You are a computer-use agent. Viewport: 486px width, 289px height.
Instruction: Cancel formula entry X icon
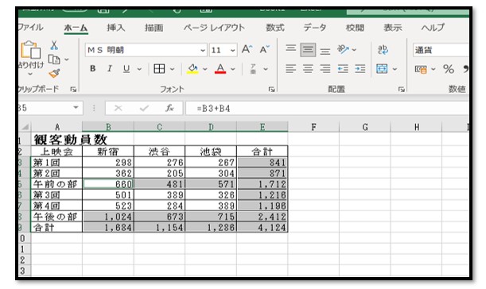118,108
